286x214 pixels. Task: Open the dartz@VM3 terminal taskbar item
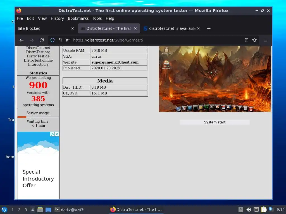point(71,210)
